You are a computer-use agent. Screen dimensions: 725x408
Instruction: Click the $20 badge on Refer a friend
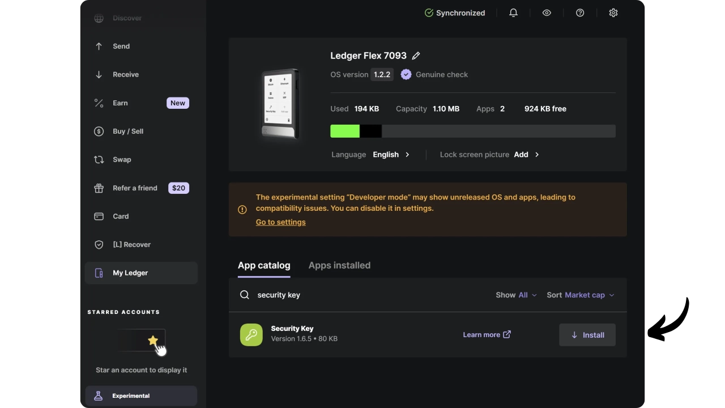tap(179, 188)
